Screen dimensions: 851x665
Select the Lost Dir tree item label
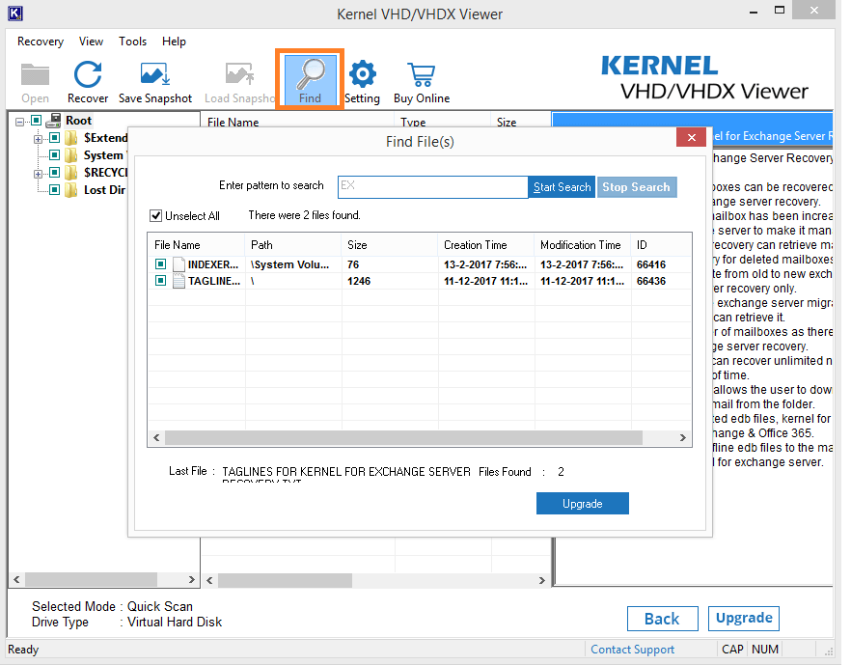(104, 190)
